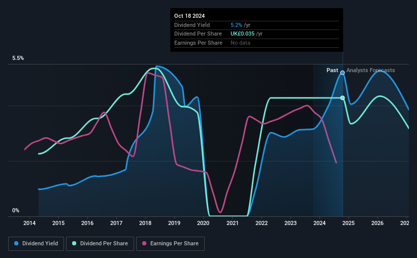
Task: Click the 'Dividend Per Share' row label in tooltip
Action: [x=198, y=34]
